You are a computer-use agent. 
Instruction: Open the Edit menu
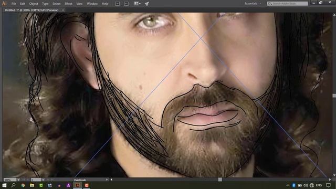(23, 4)
